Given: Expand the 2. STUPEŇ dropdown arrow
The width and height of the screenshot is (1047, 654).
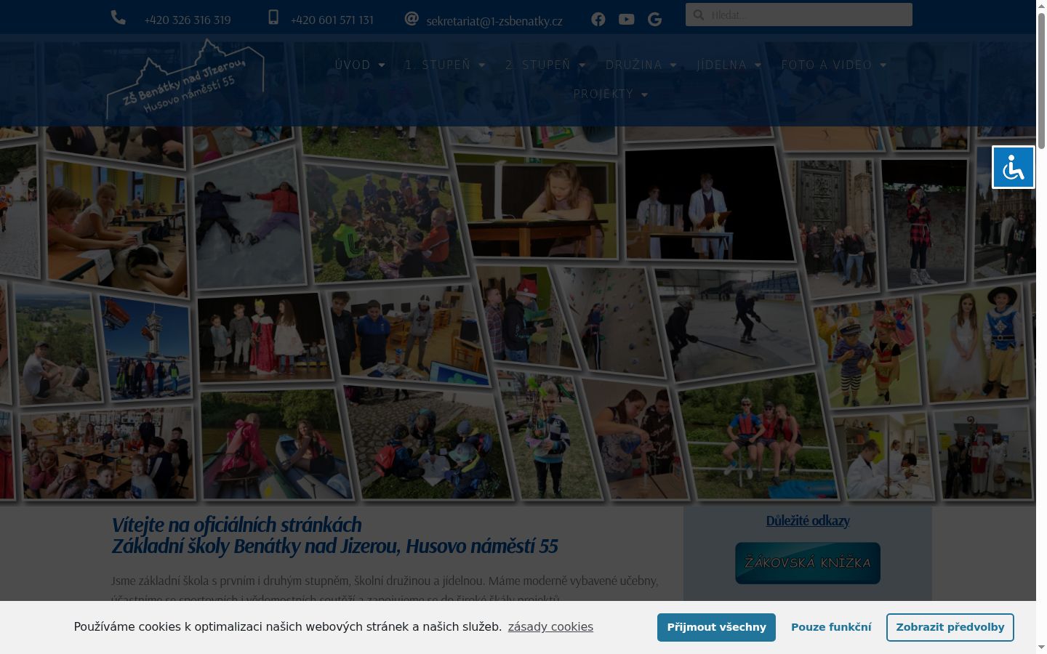Looking at the screenshot, I should [x=582, y=65].
